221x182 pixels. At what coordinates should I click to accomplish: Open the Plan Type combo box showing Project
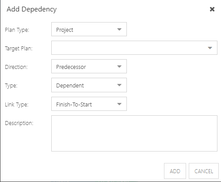(x=89, y=29)
